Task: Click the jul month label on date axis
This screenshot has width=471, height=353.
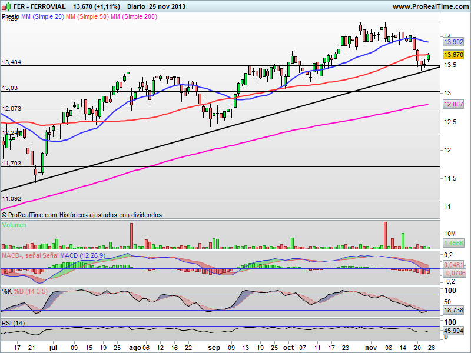Action: pyautogui.click(x=53, y=348)
